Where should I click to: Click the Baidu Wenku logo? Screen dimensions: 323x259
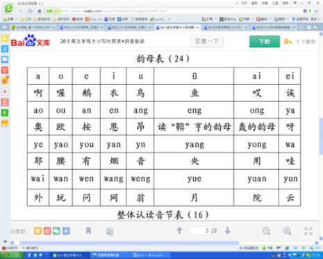(x=31, y=41)
